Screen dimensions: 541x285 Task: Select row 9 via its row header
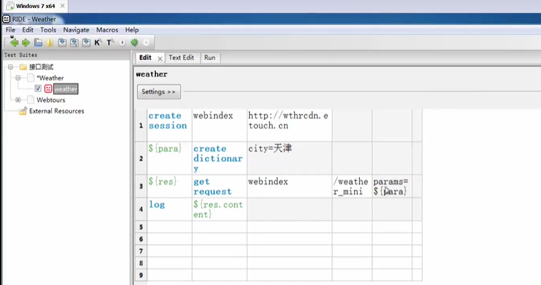[141, 275]
